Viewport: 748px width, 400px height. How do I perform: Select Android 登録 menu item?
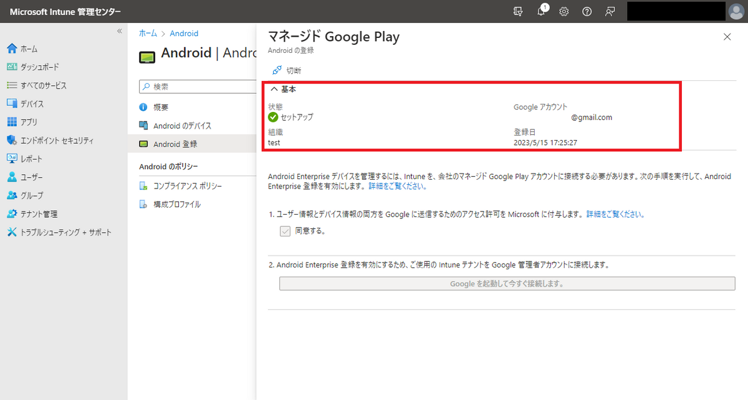point(175,144)
